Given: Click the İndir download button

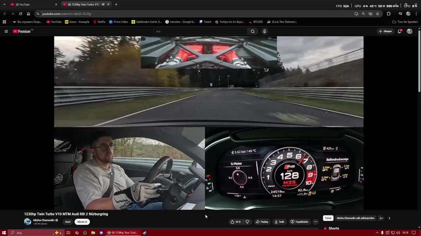Looking at the screenshot, I should [x=279, y=222].
